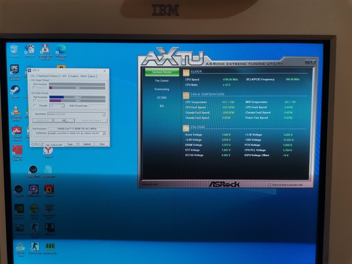Click the single-thread Reference score bar
Screen dimensions: 352x264
pos(77,88)
